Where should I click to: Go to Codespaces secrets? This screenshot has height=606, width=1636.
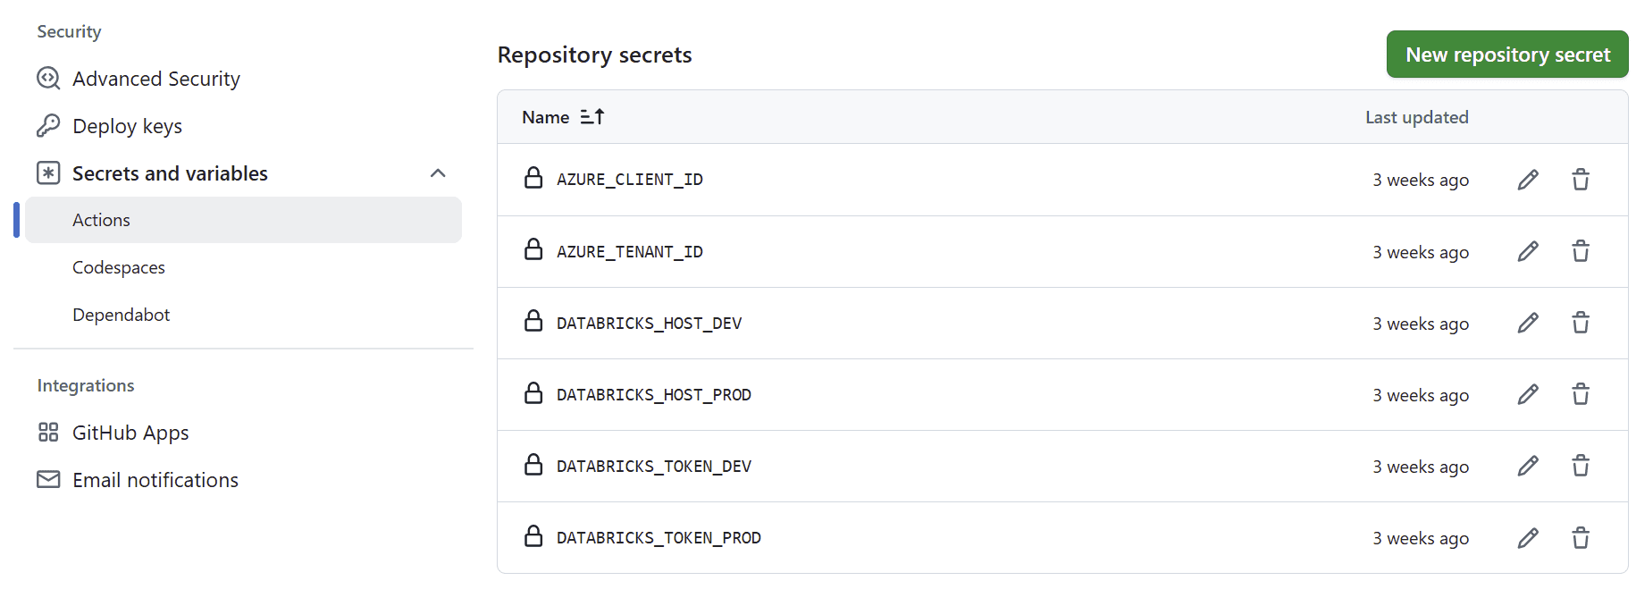119,267
